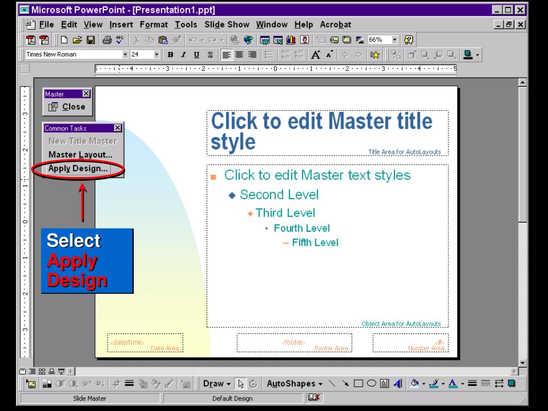This screenshot has height=411, width=548.
Task: Select the Rectangle drawing tool
Action: coord(358,384)
